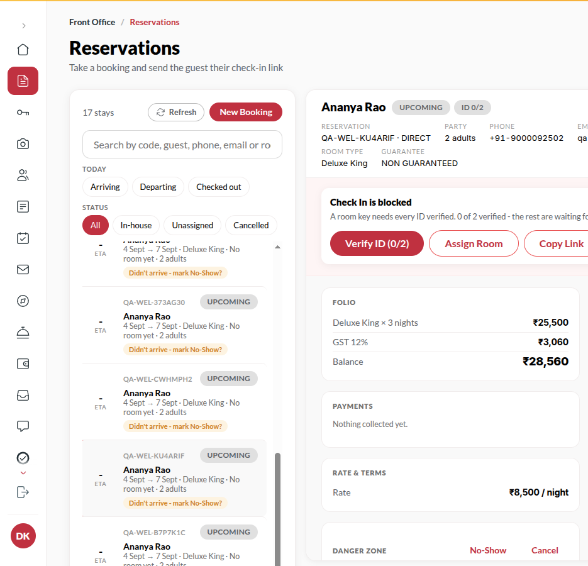Open the circled checkmark icon in sidebar
The image size is (588, 566).
pyautogui.click(x=23, y=458)
